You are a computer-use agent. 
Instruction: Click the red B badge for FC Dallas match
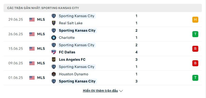point(195,49)
